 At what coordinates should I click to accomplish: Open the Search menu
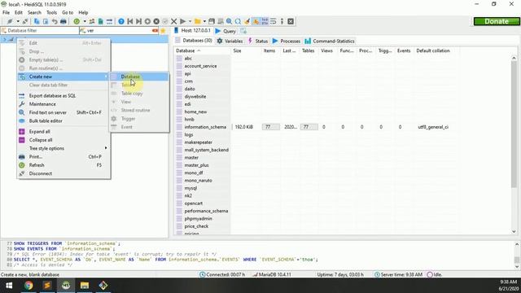[x=34, y=13]
